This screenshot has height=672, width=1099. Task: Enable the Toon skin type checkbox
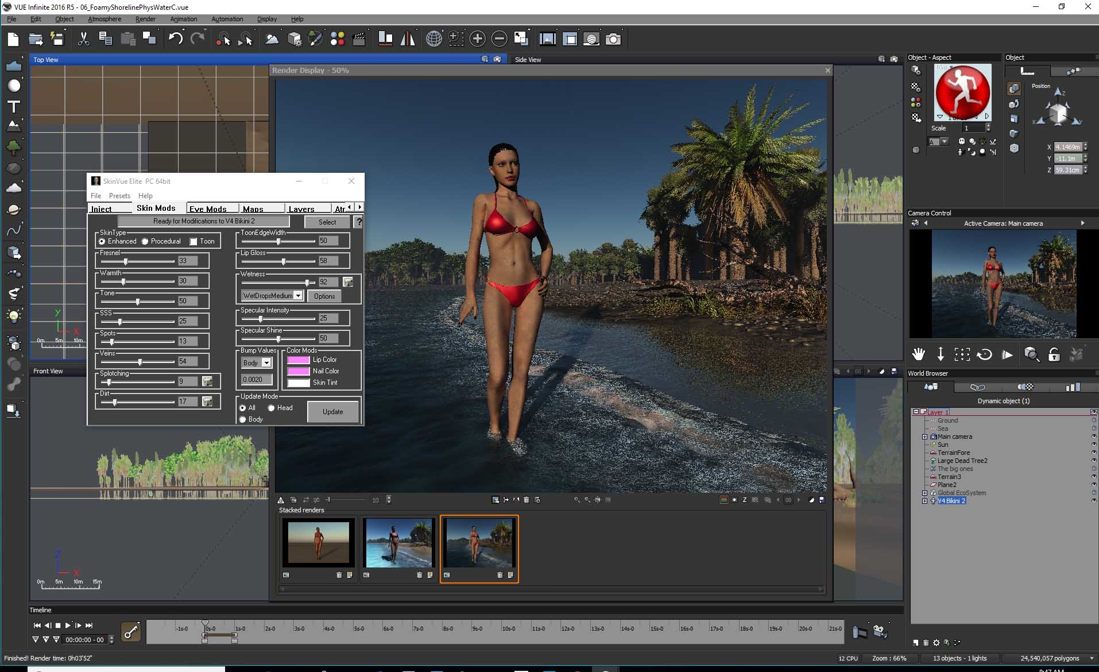[x=194, y=241]
